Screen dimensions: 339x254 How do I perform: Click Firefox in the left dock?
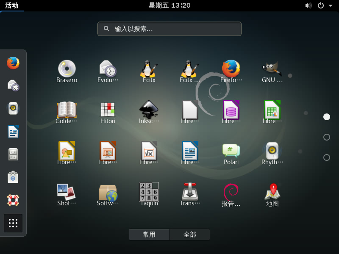pos(13,63)
